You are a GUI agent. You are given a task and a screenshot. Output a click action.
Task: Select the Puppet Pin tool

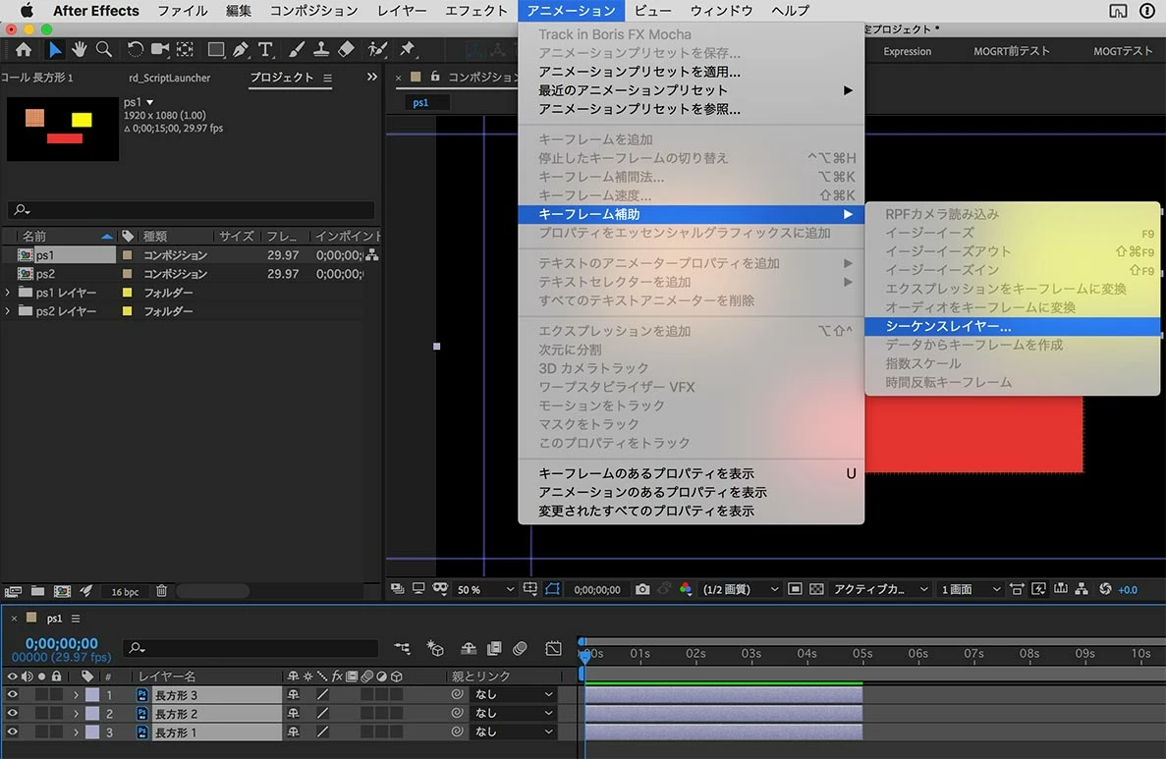[x=407, y=49]
